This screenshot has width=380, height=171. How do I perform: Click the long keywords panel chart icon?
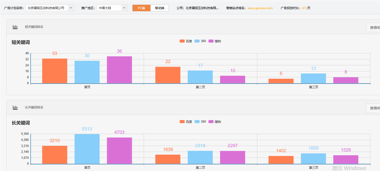15,107
